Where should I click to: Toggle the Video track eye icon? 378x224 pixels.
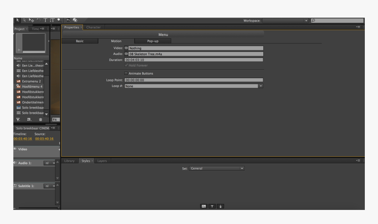(15, 149)
